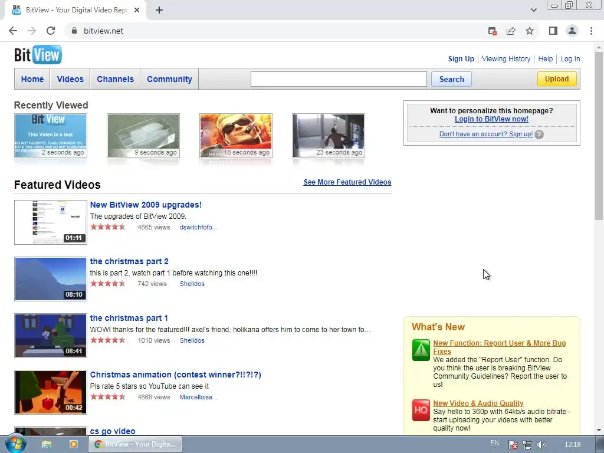Viewport: 604px width, 453px height.
Task: Click the share page icon
Action: click(x=511, y=31)
